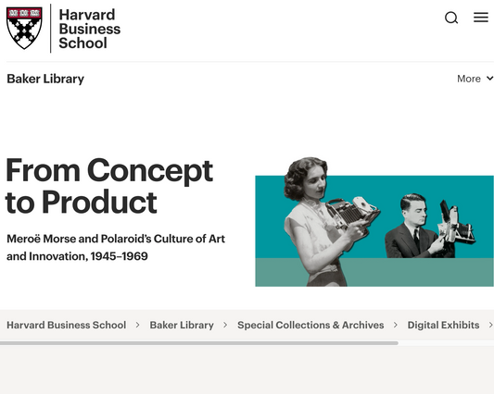494x394 pixels.
Task: Open the hamburger menu icon
Action: pos(481,18)
